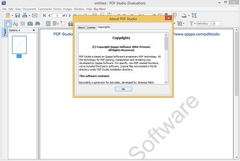Screen dimensions: 240x161
Task: Expand the Open file dropdown arrow
Action: 12,16
